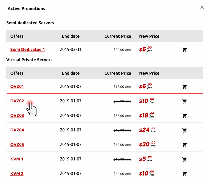
Task: Click the $10.00/mo new price for OVZ02
Action: pyautogui.click(x=147, y=101)
